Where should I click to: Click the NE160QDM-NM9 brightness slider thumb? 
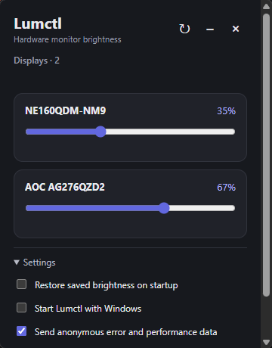click(100, 132)
